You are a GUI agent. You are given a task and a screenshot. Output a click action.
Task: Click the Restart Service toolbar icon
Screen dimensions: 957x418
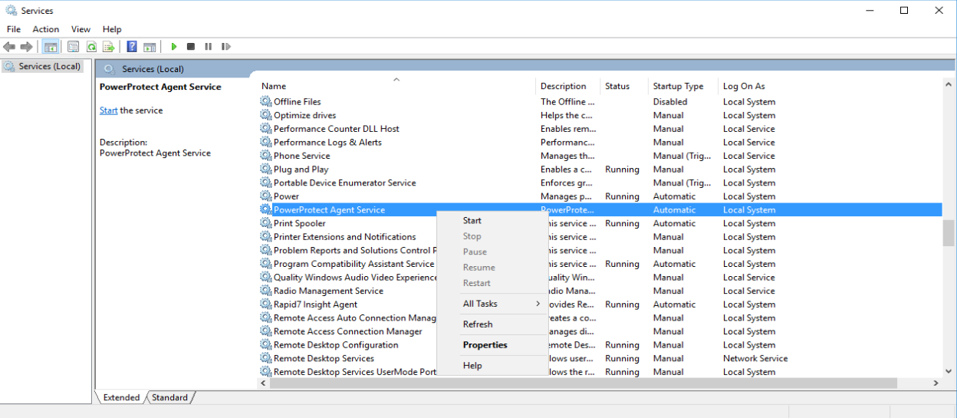[225, 47]
